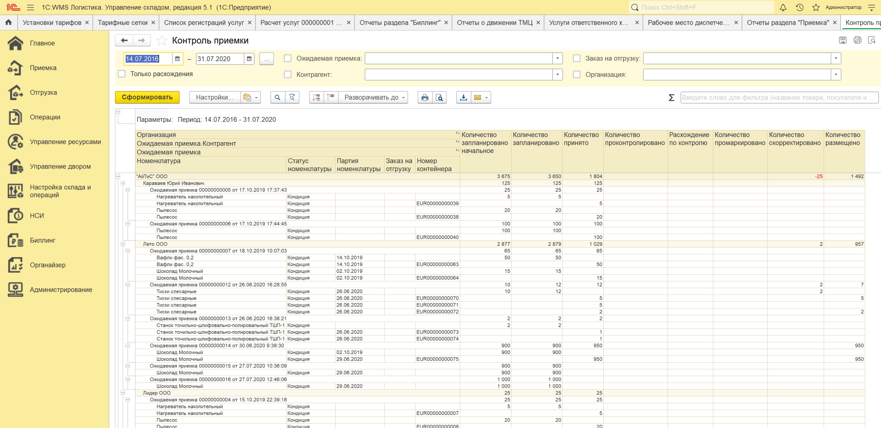Open print preview from the toolbar
Screen dimensions: 881x428
[439, 97]
